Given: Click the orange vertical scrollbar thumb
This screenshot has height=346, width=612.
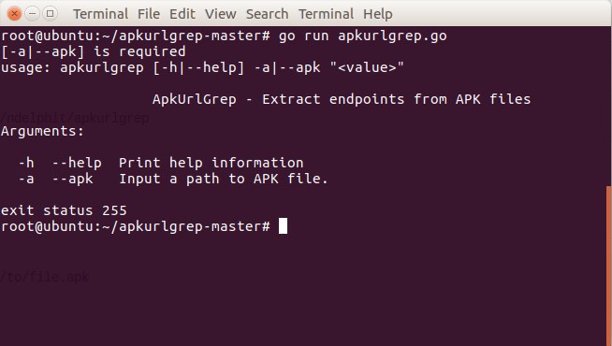Looking at the screenshot, I should click(609, 266).
